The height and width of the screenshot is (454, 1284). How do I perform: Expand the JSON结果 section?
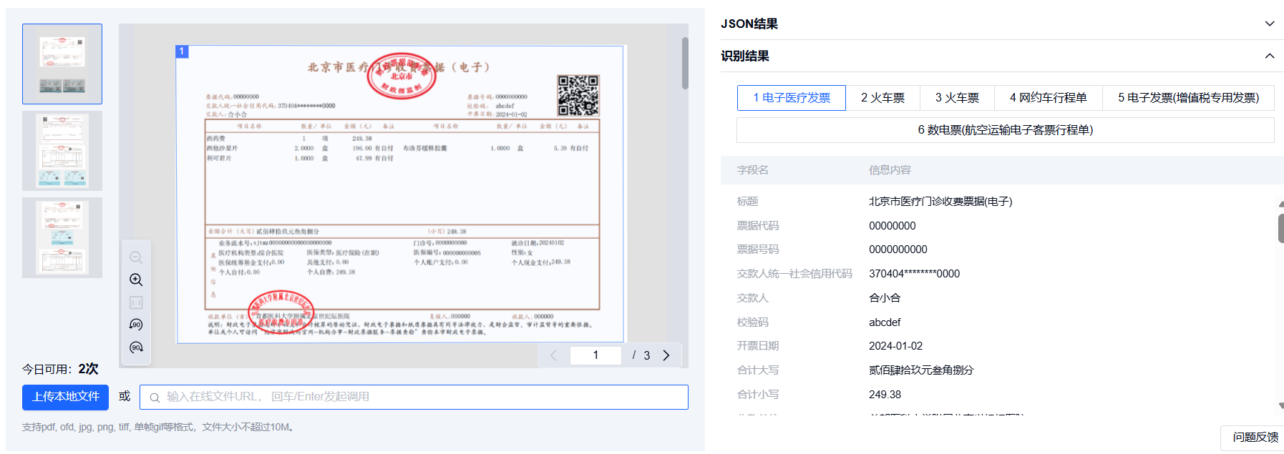1270,24
